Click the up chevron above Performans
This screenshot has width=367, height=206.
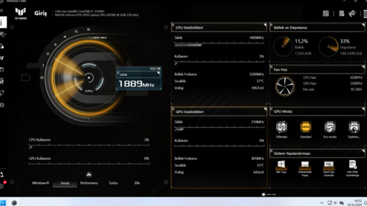pyautogui.click(x=88, y=174)
